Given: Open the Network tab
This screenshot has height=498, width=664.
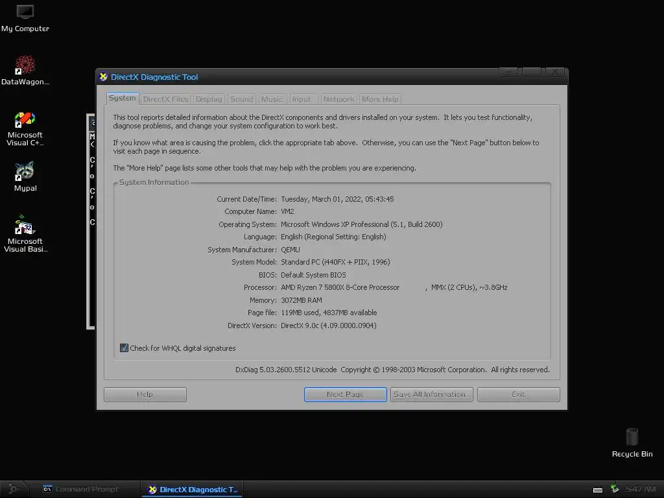Looking at the screenshot, I should click(338, 99).
